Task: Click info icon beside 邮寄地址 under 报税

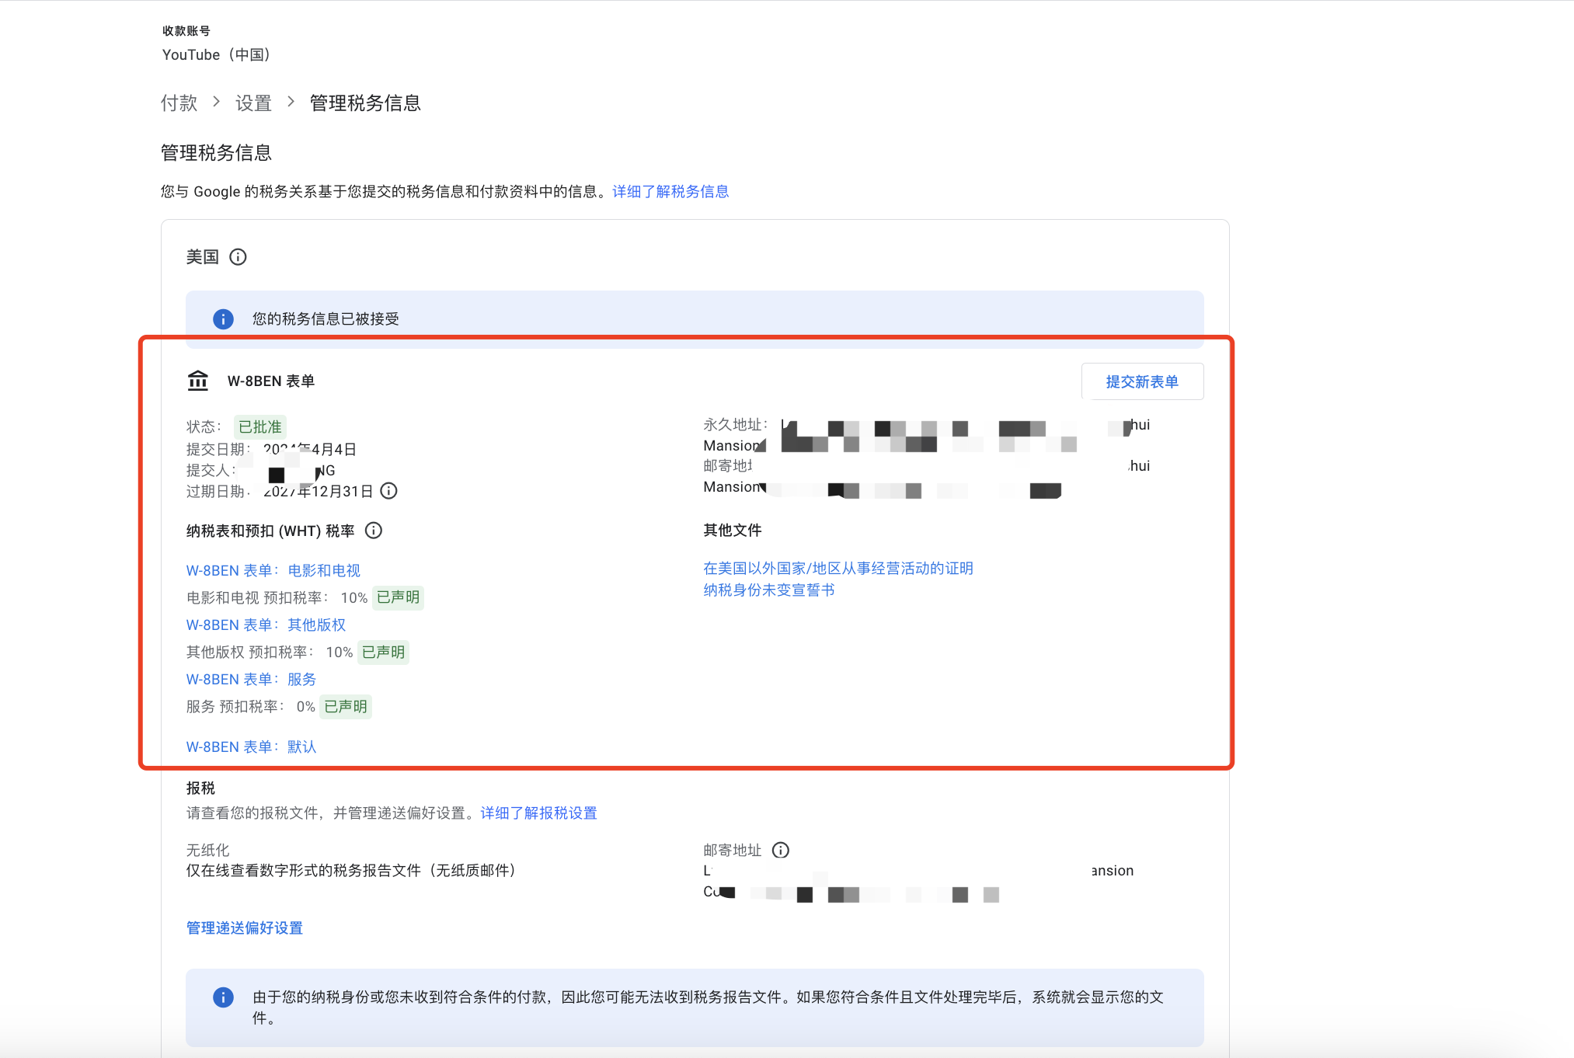Action: (781, 850)
